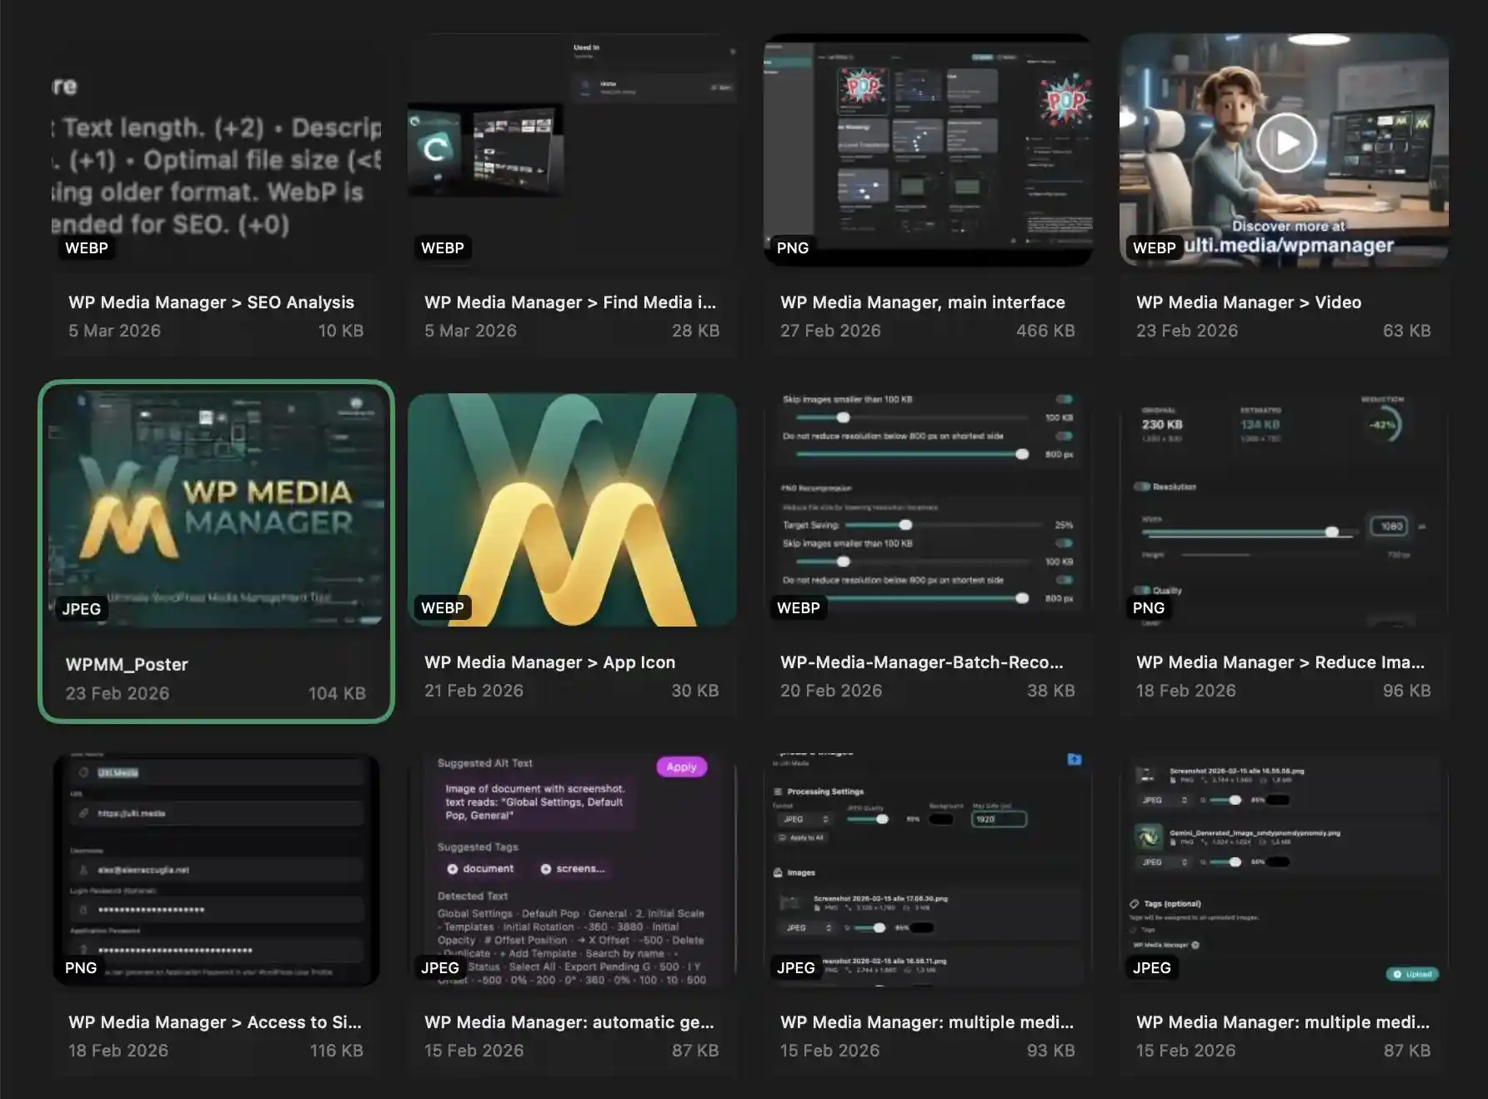The width and height of the screenshot is (1488, 1099).
Task: Open the App Icon thumbnail
Action: [572, 510]
